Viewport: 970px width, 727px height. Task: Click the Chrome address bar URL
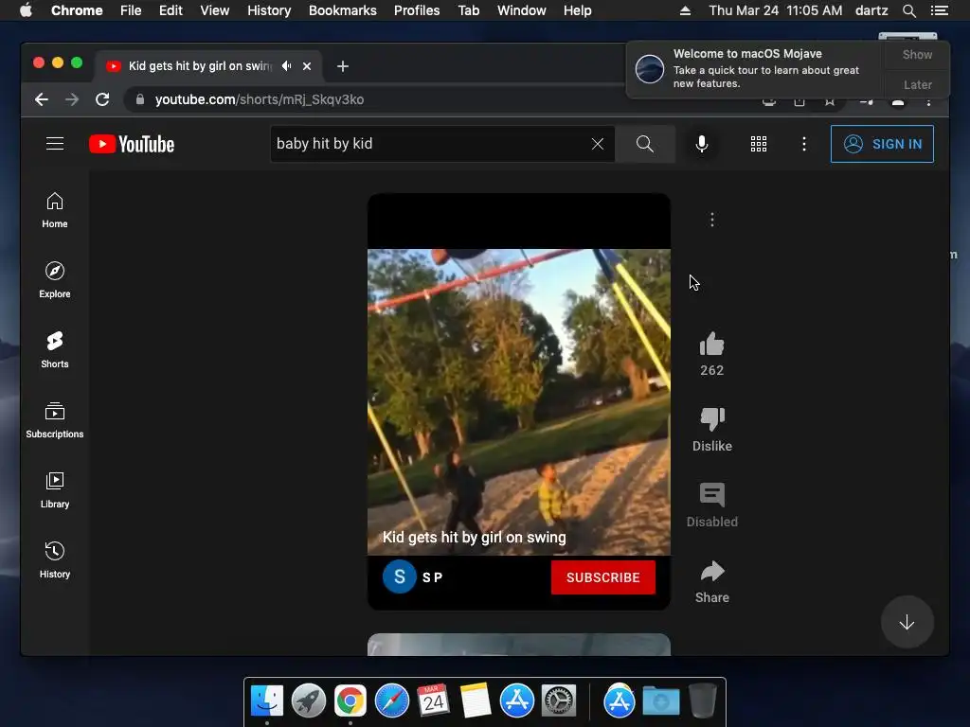tap(260, 99)
